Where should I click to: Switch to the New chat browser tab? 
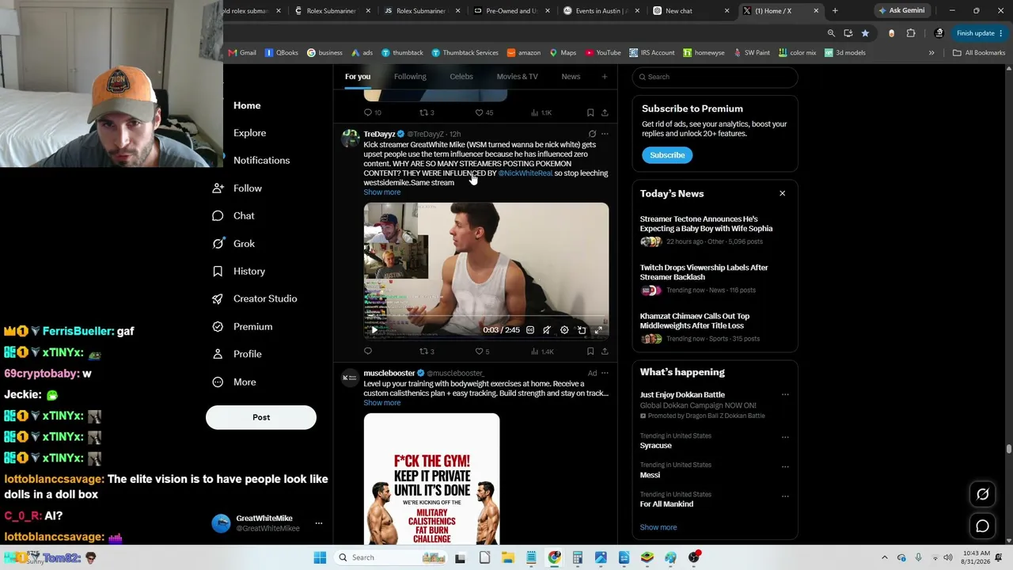692,11
